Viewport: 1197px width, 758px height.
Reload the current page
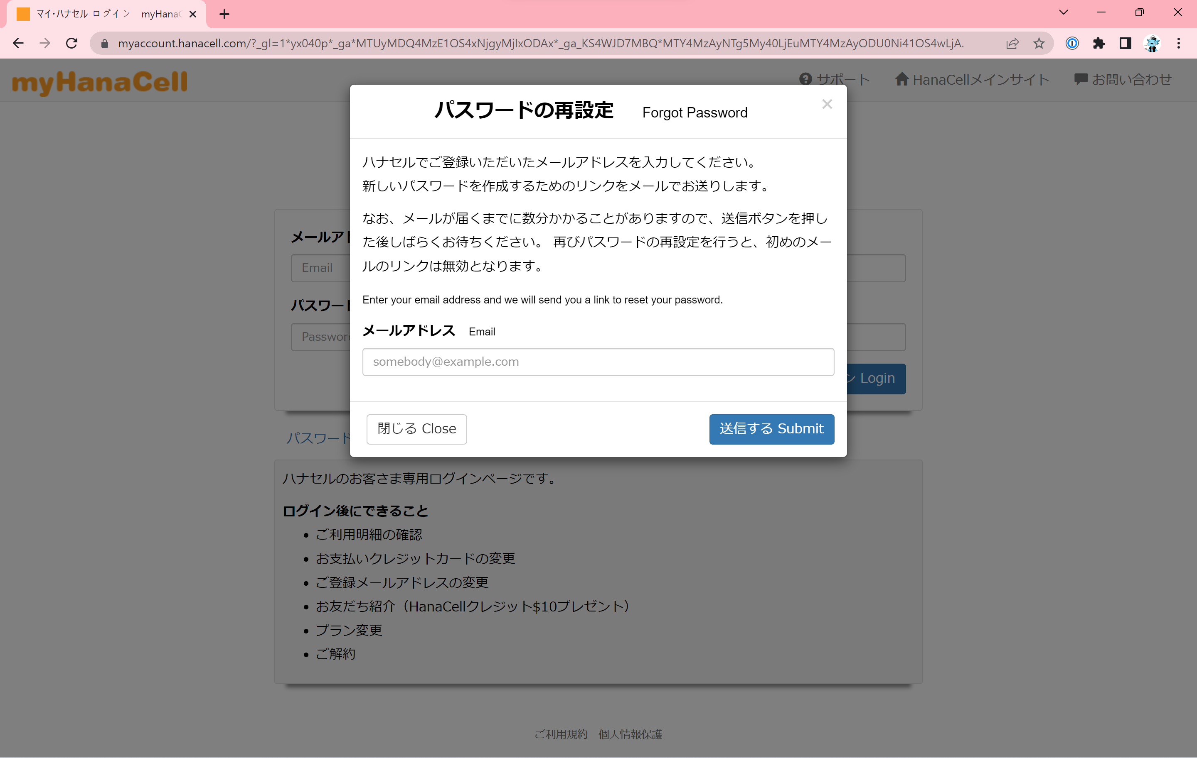(x=71, y=43)
